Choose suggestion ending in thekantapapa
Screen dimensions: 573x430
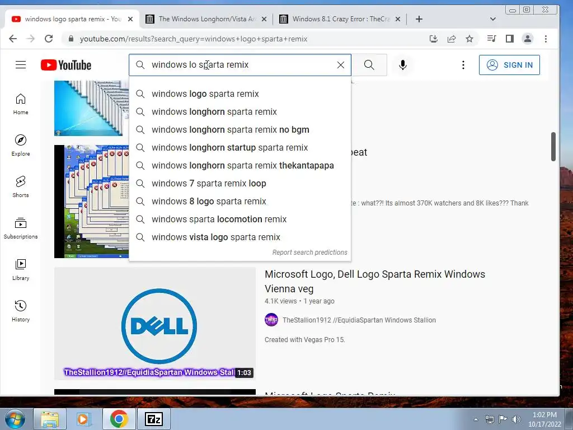tap(239, 166)
